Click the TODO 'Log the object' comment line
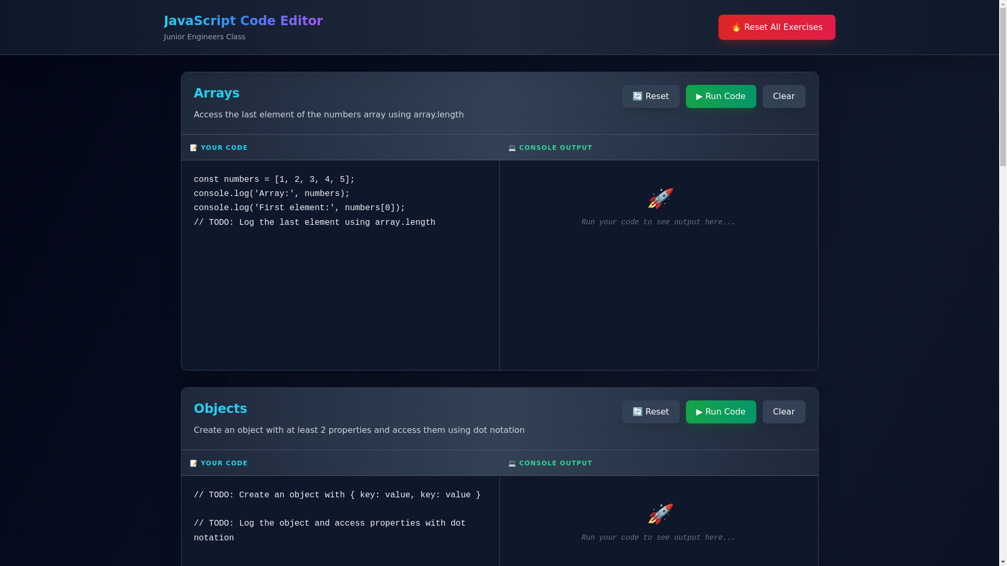This screenshot has height=566, width=1007. click(330, 531)
